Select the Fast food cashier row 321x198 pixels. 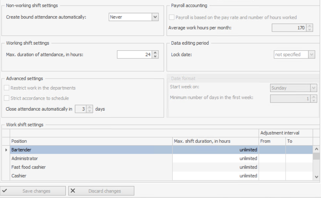coord(91,167)
